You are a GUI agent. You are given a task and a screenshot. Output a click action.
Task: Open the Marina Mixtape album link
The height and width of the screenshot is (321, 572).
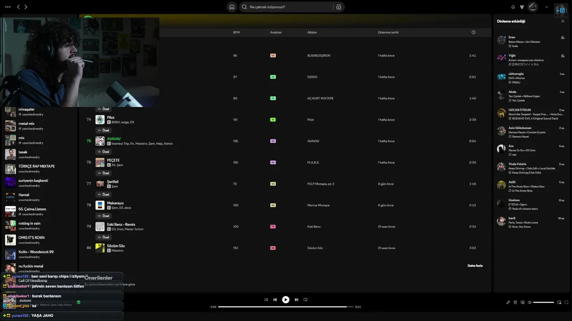[318, 205]
